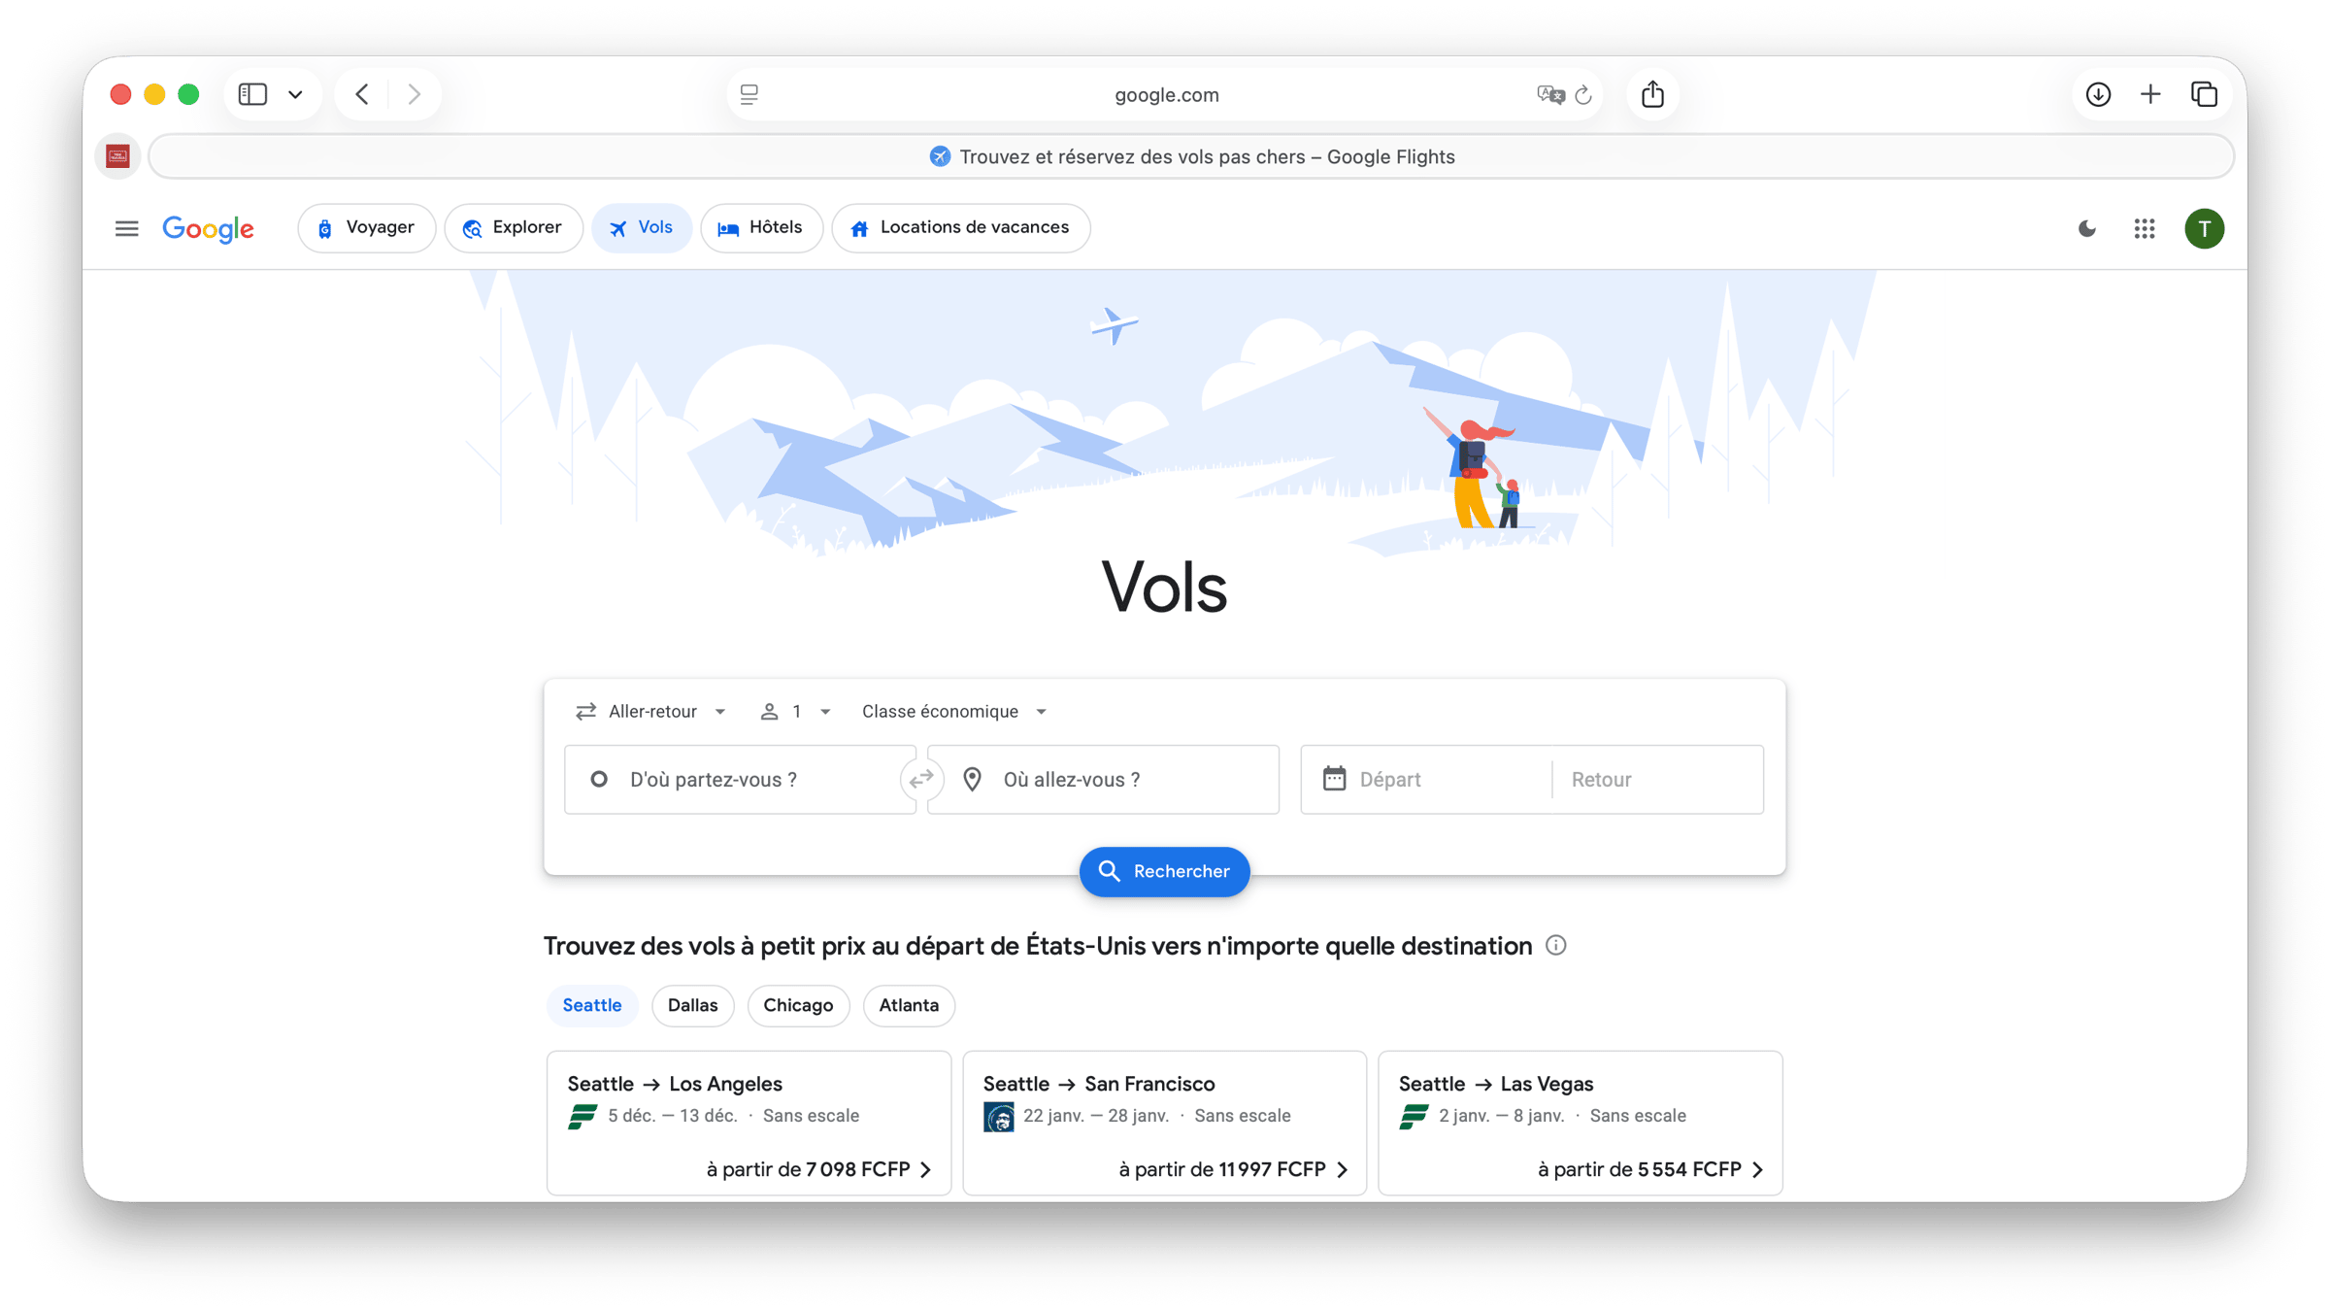The image size is (2330, 1311).
Task: Open the Google main hamburger menu
Action: pyautogui.click(x=126, y=228)
